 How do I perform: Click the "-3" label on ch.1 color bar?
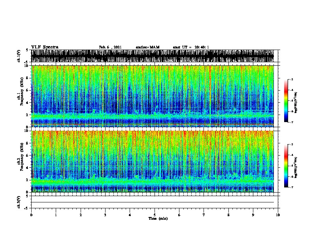291,79
